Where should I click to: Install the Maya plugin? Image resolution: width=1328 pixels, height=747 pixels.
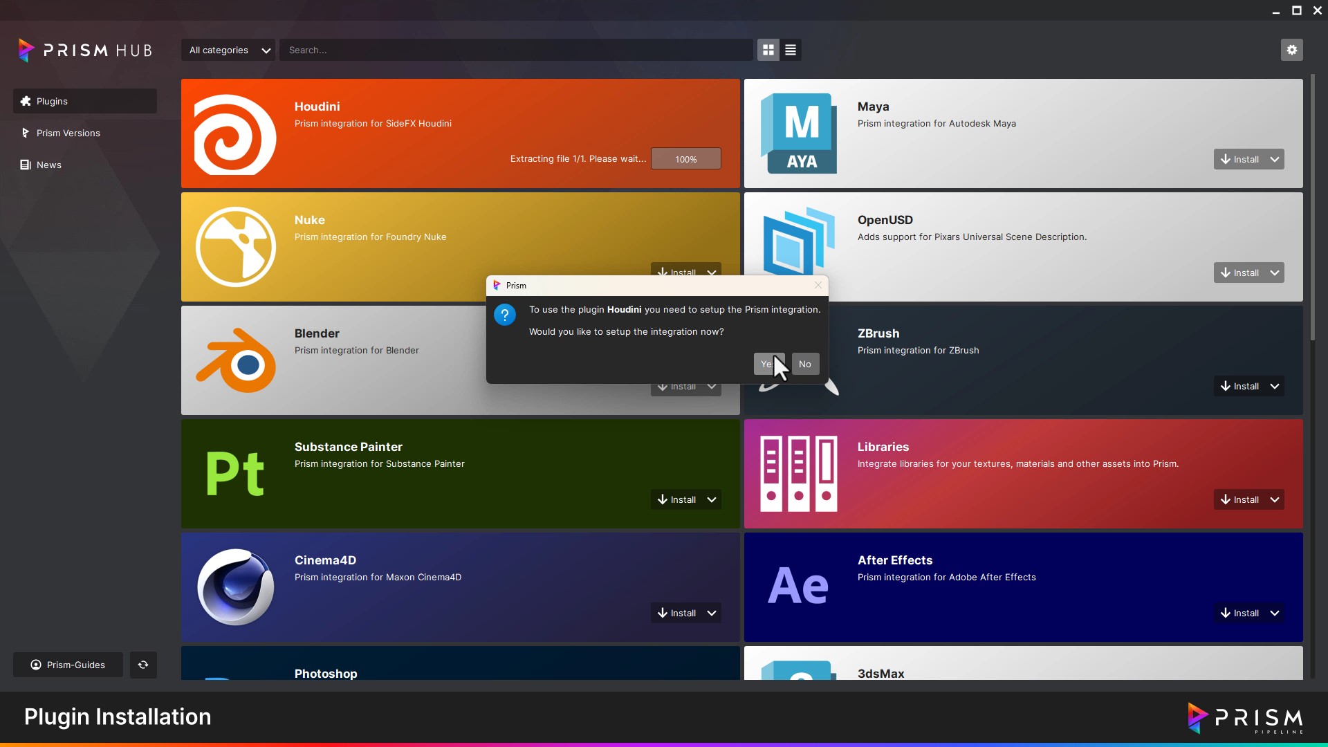coord(1239,159)
